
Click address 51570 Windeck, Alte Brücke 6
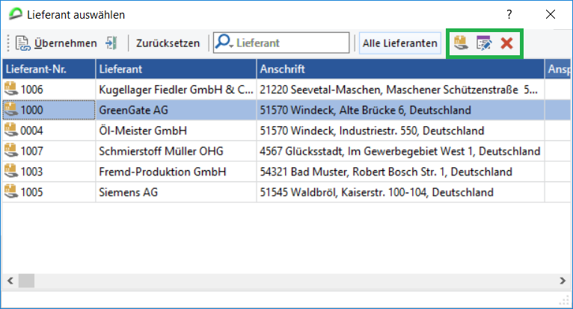point(366,110)
